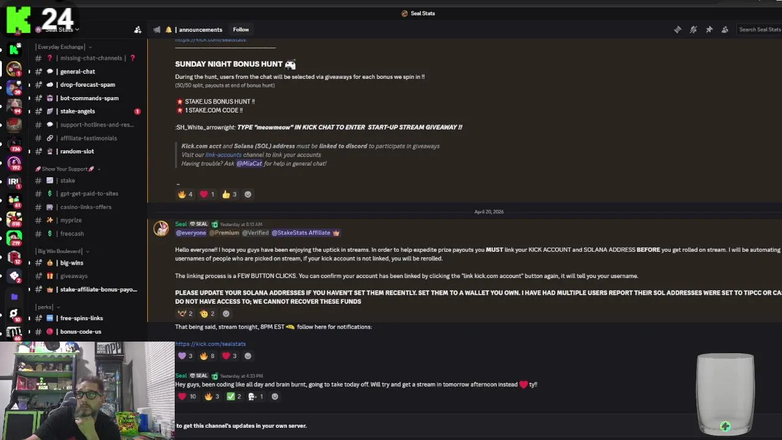This screenshot has height=440, width=782.
Task: Toggle the red heart reaction with 10 count
Action: [x=187, y=397]
